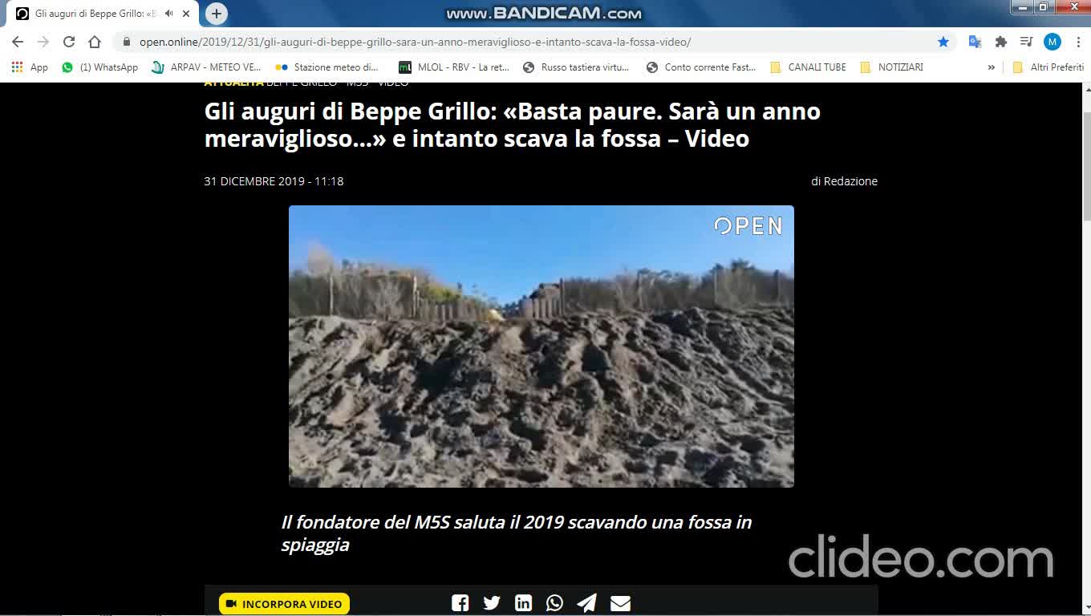Click the date 31 DICEMBRE 2019 - 11:18
Image resolution: width=1091 pixels, height=616 pixels.
(274, 181)
